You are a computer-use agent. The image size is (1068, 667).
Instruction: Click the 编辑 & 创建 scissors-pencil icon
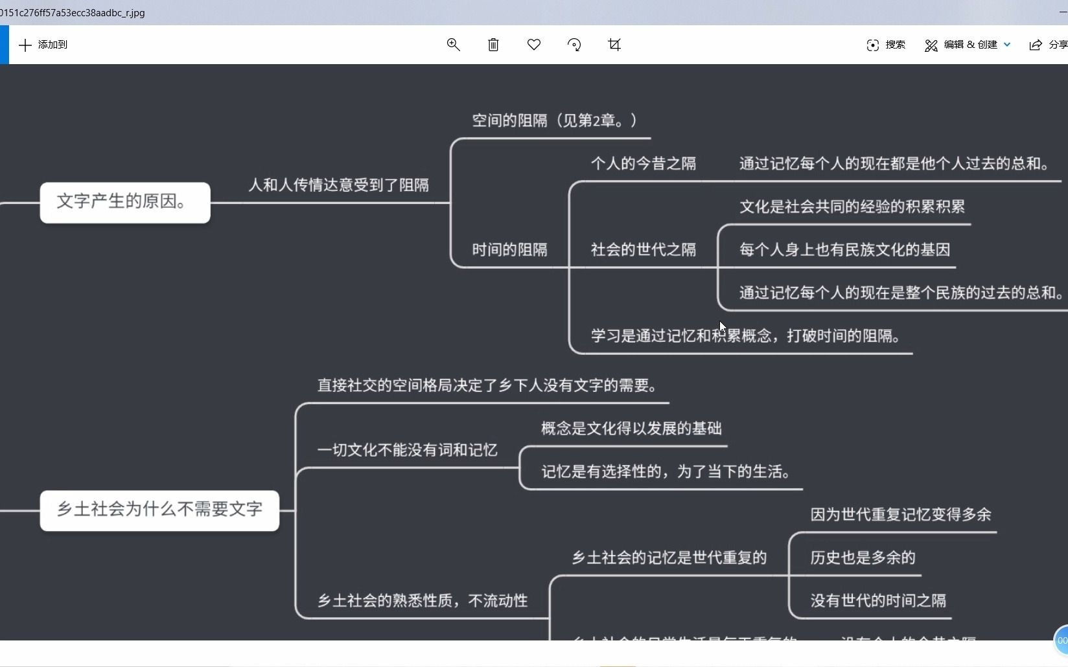tap(931, 45)
